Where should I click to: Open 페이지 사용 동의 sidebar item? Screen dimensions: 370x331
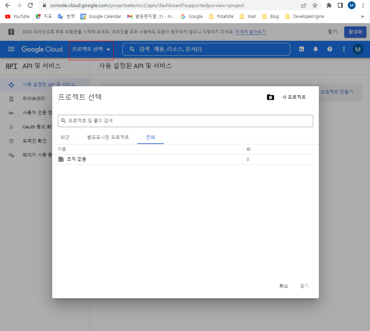coord(37,155)
